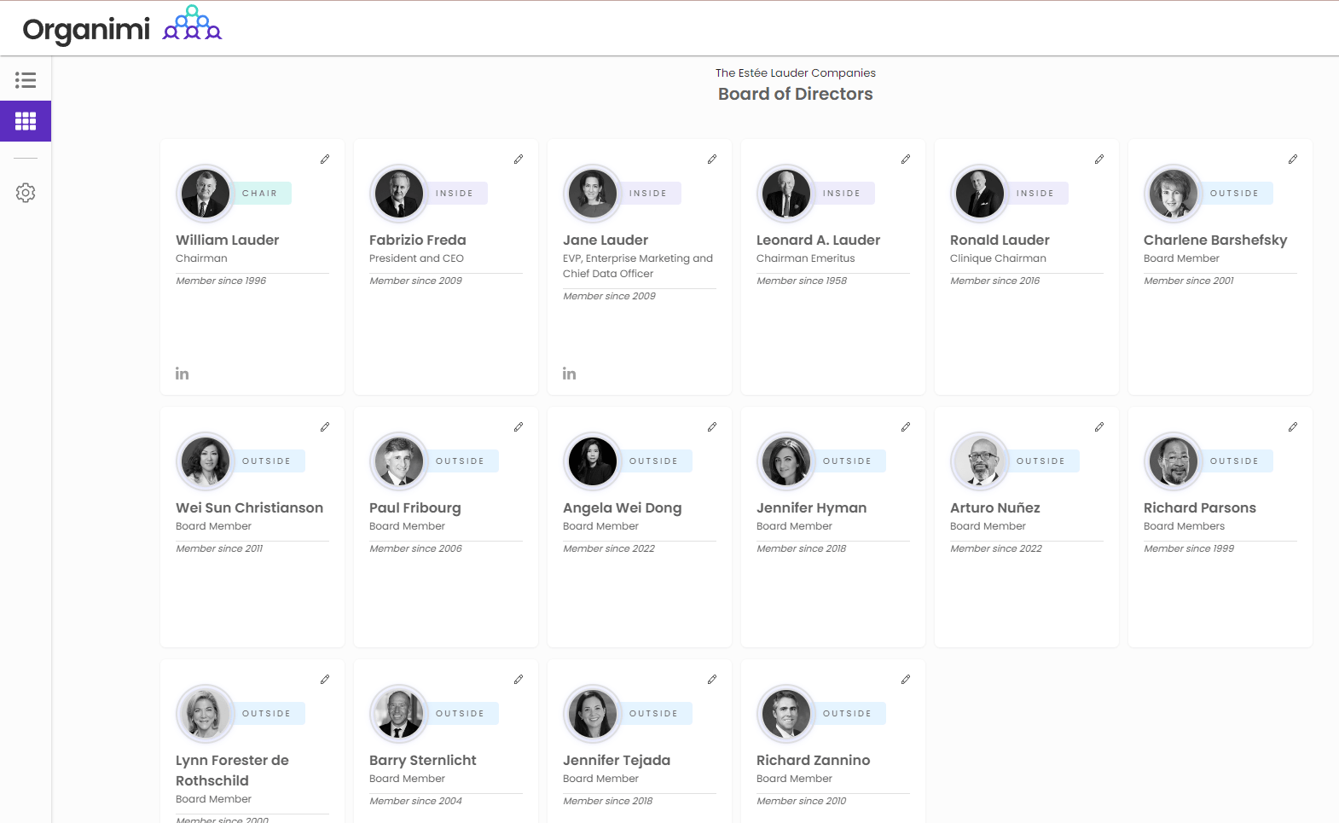The image size is (1339, 823).
Task: Click 'The Estée Lauder Companies' subtitle
Action: tap(796, 73)
